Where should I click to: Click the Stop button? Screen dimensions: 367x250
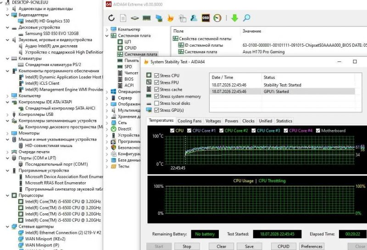187,246
